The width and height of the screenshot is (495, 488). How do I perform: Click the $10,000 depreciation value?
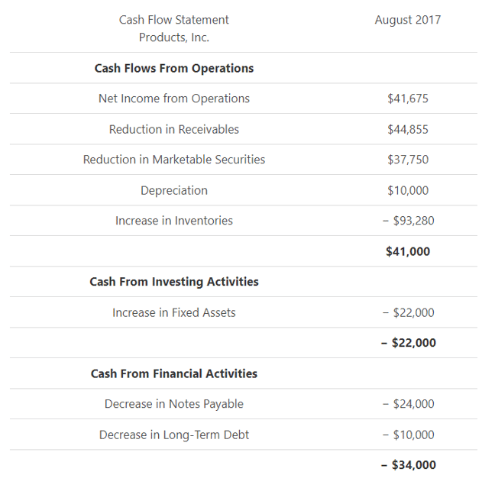407,190
